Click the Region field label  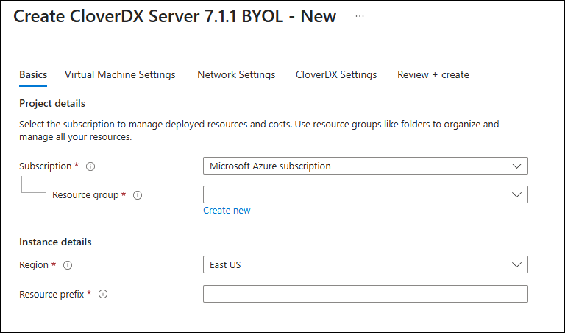34,265
